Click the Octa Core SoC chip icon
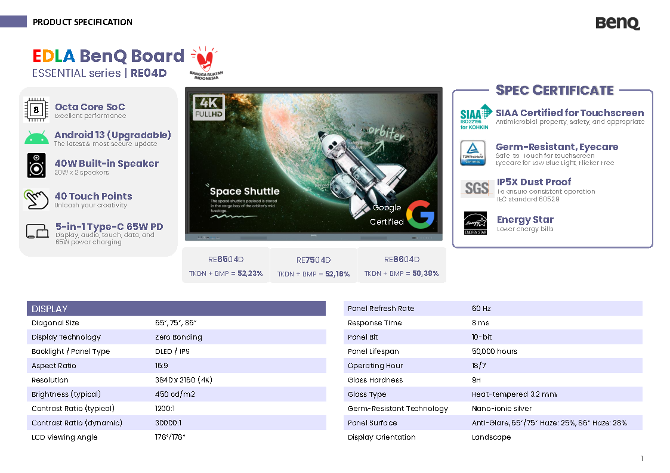670x473 pixels. [36, 110]
